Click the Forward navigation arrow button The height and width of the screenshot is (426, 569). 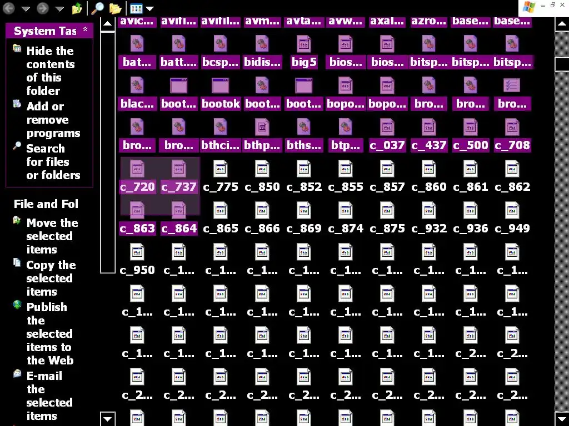click(x=43, y=8)
